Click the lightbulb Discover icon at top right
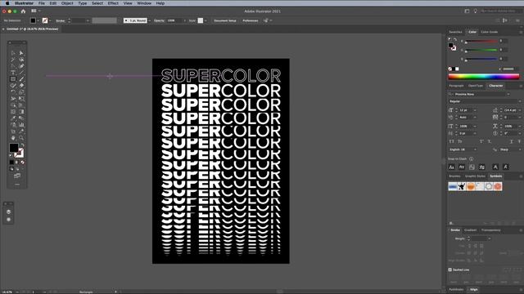The image size is (524, 294). point(475,11)
